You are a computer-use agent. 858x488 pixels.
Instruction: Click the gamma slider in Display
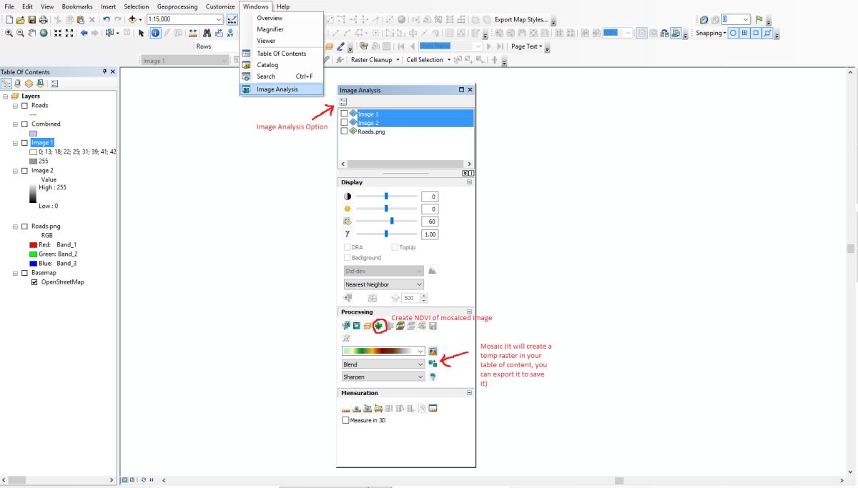(386, 234)
